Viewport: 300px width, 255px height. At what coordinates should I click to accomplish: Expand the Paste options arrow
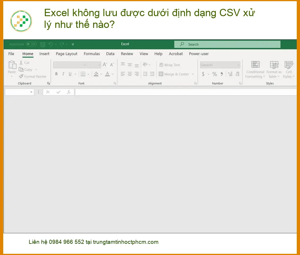pos(12,76)
